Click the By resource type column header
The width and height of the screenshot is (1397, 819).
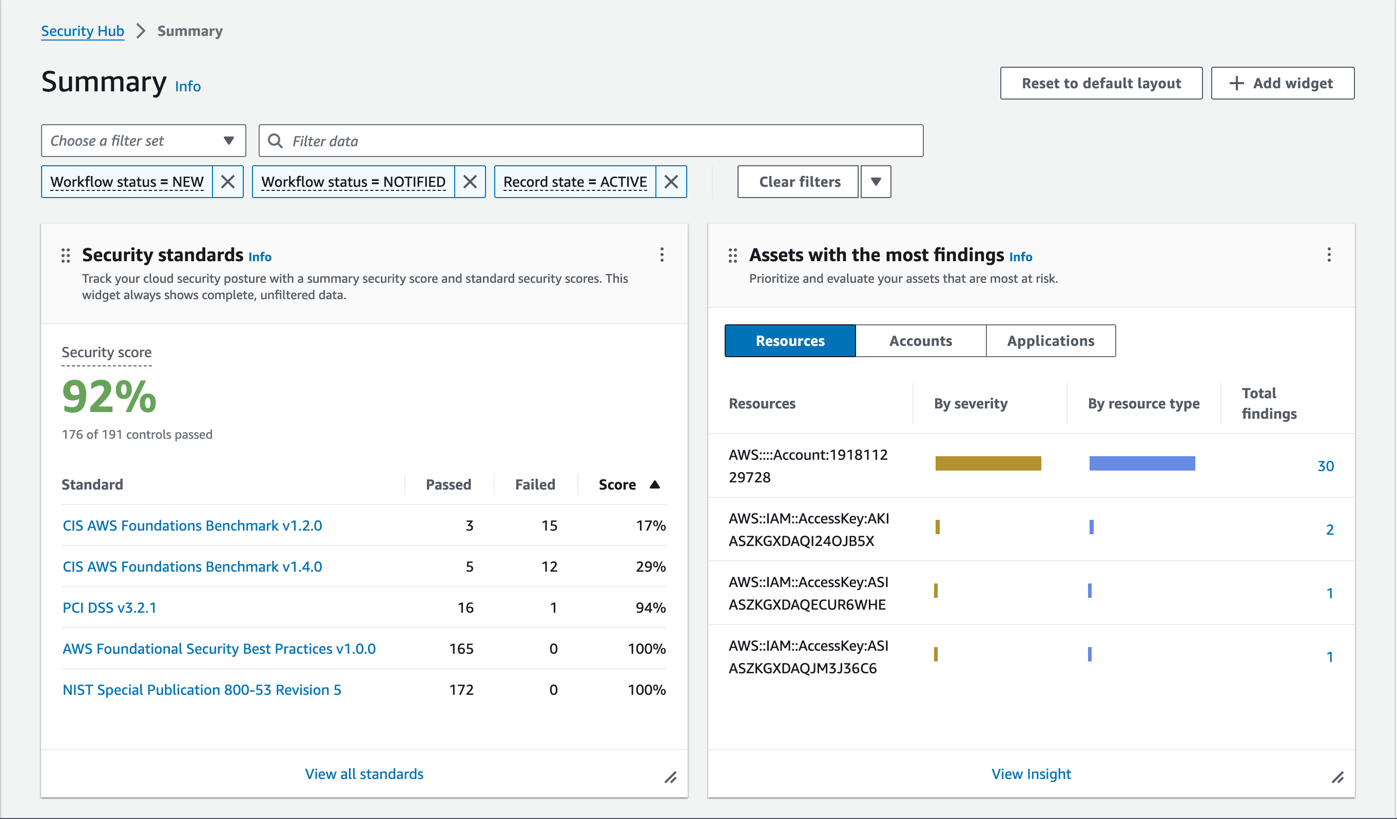1143,403
